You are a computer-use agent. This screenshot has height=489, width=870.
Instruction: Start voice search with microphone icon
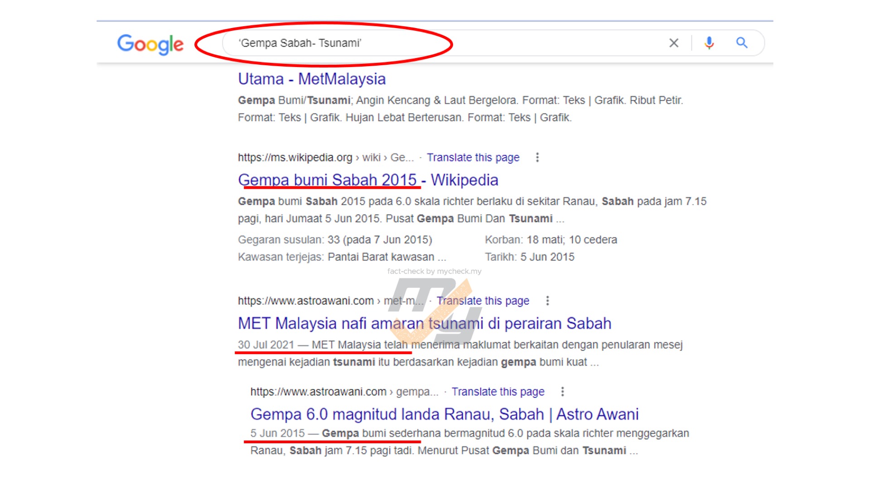pos(709,43)
